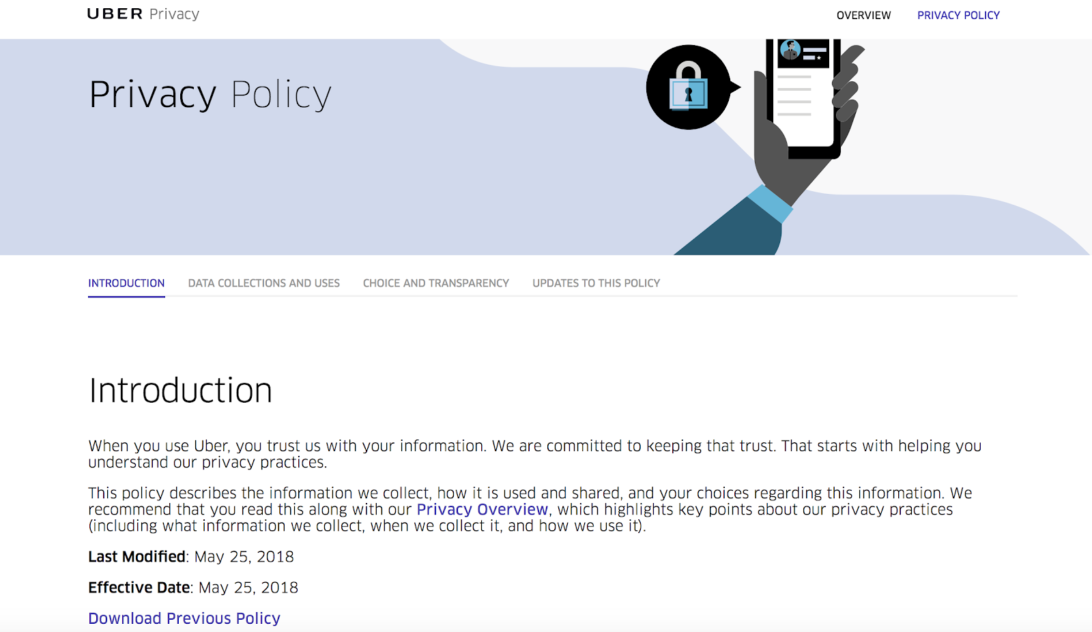Click the Effective Date text
The height and width of the screenshot is (632, 1092).
click(x=193, y=588)
